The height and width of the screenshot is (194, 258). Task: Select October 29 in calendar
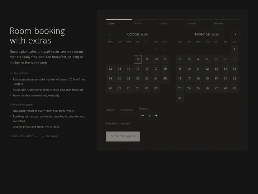pyautogui.click(x=138, y=88)
